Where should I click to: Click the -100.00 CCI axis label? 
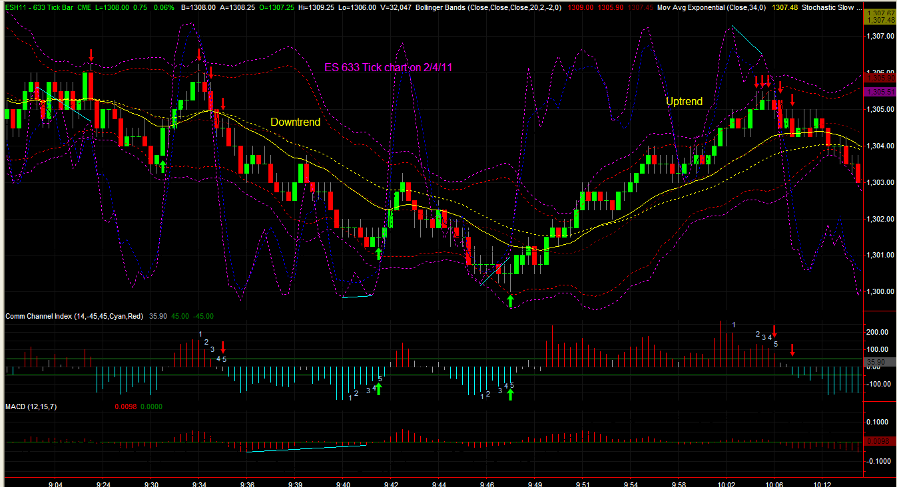point(880,384)
